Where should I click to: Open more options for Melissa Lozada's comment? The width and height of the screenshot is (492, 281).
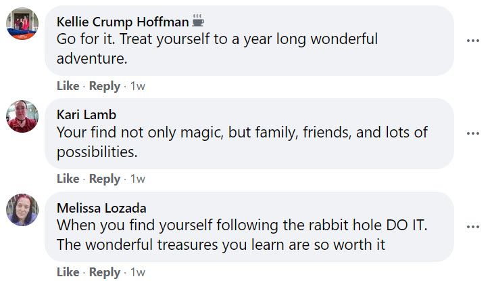click(473, 226)
